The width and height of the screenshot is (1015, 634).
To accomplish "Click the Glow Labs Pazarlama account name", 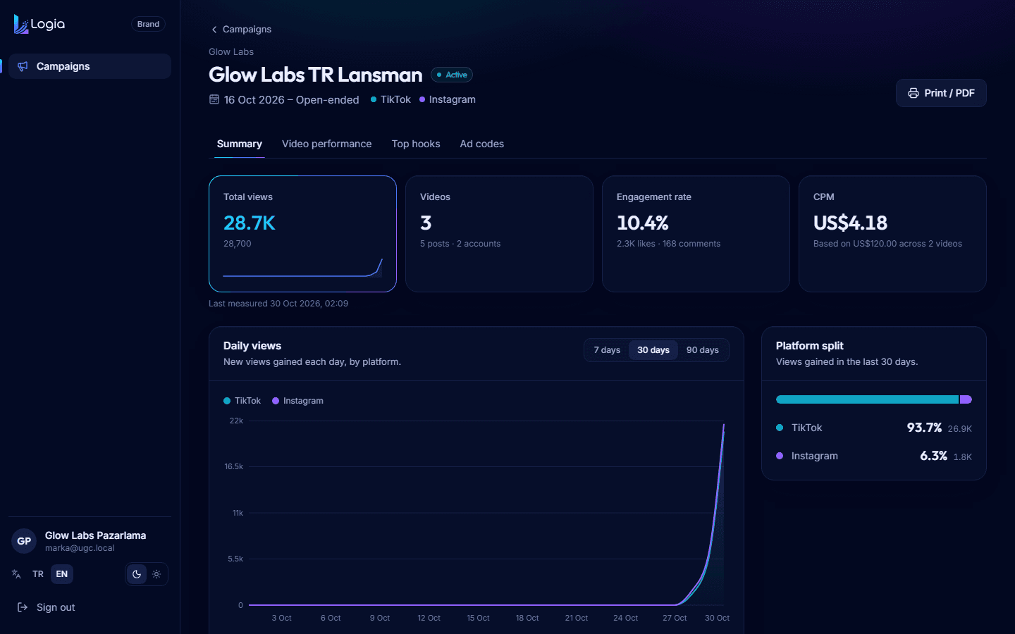I will pyautogui.click(x=96, y=535).
